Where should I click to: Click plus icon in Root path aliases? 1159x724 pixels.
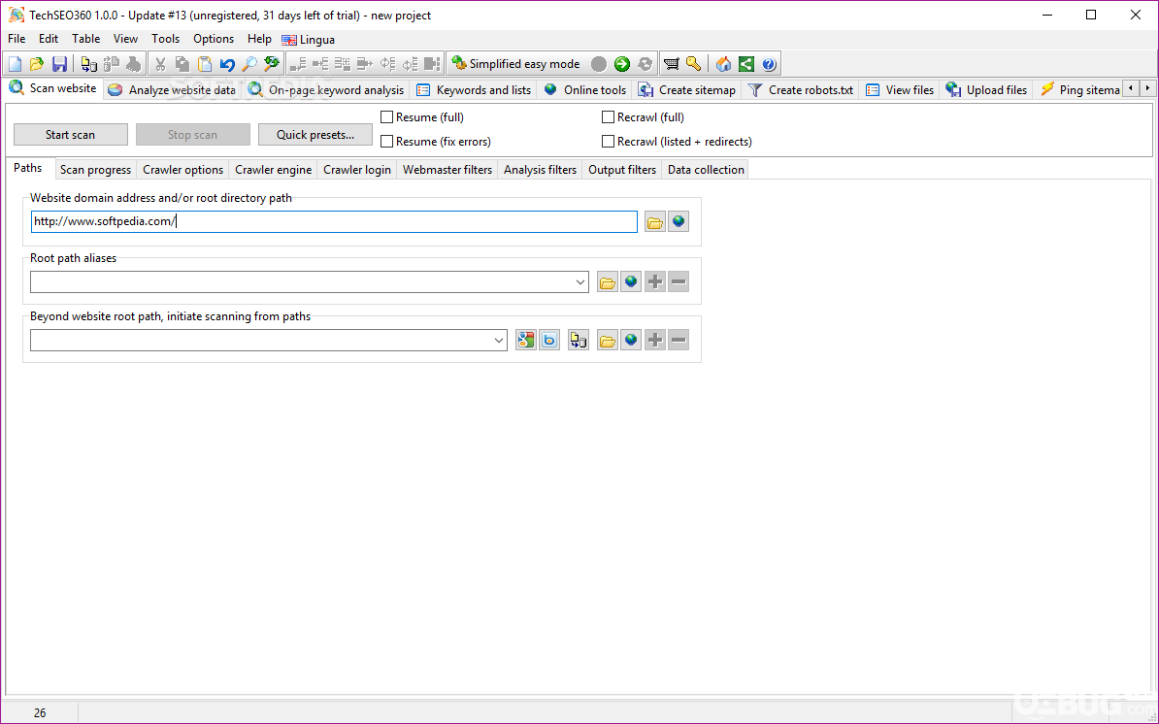pyautogui.click(x=655, y=281)
